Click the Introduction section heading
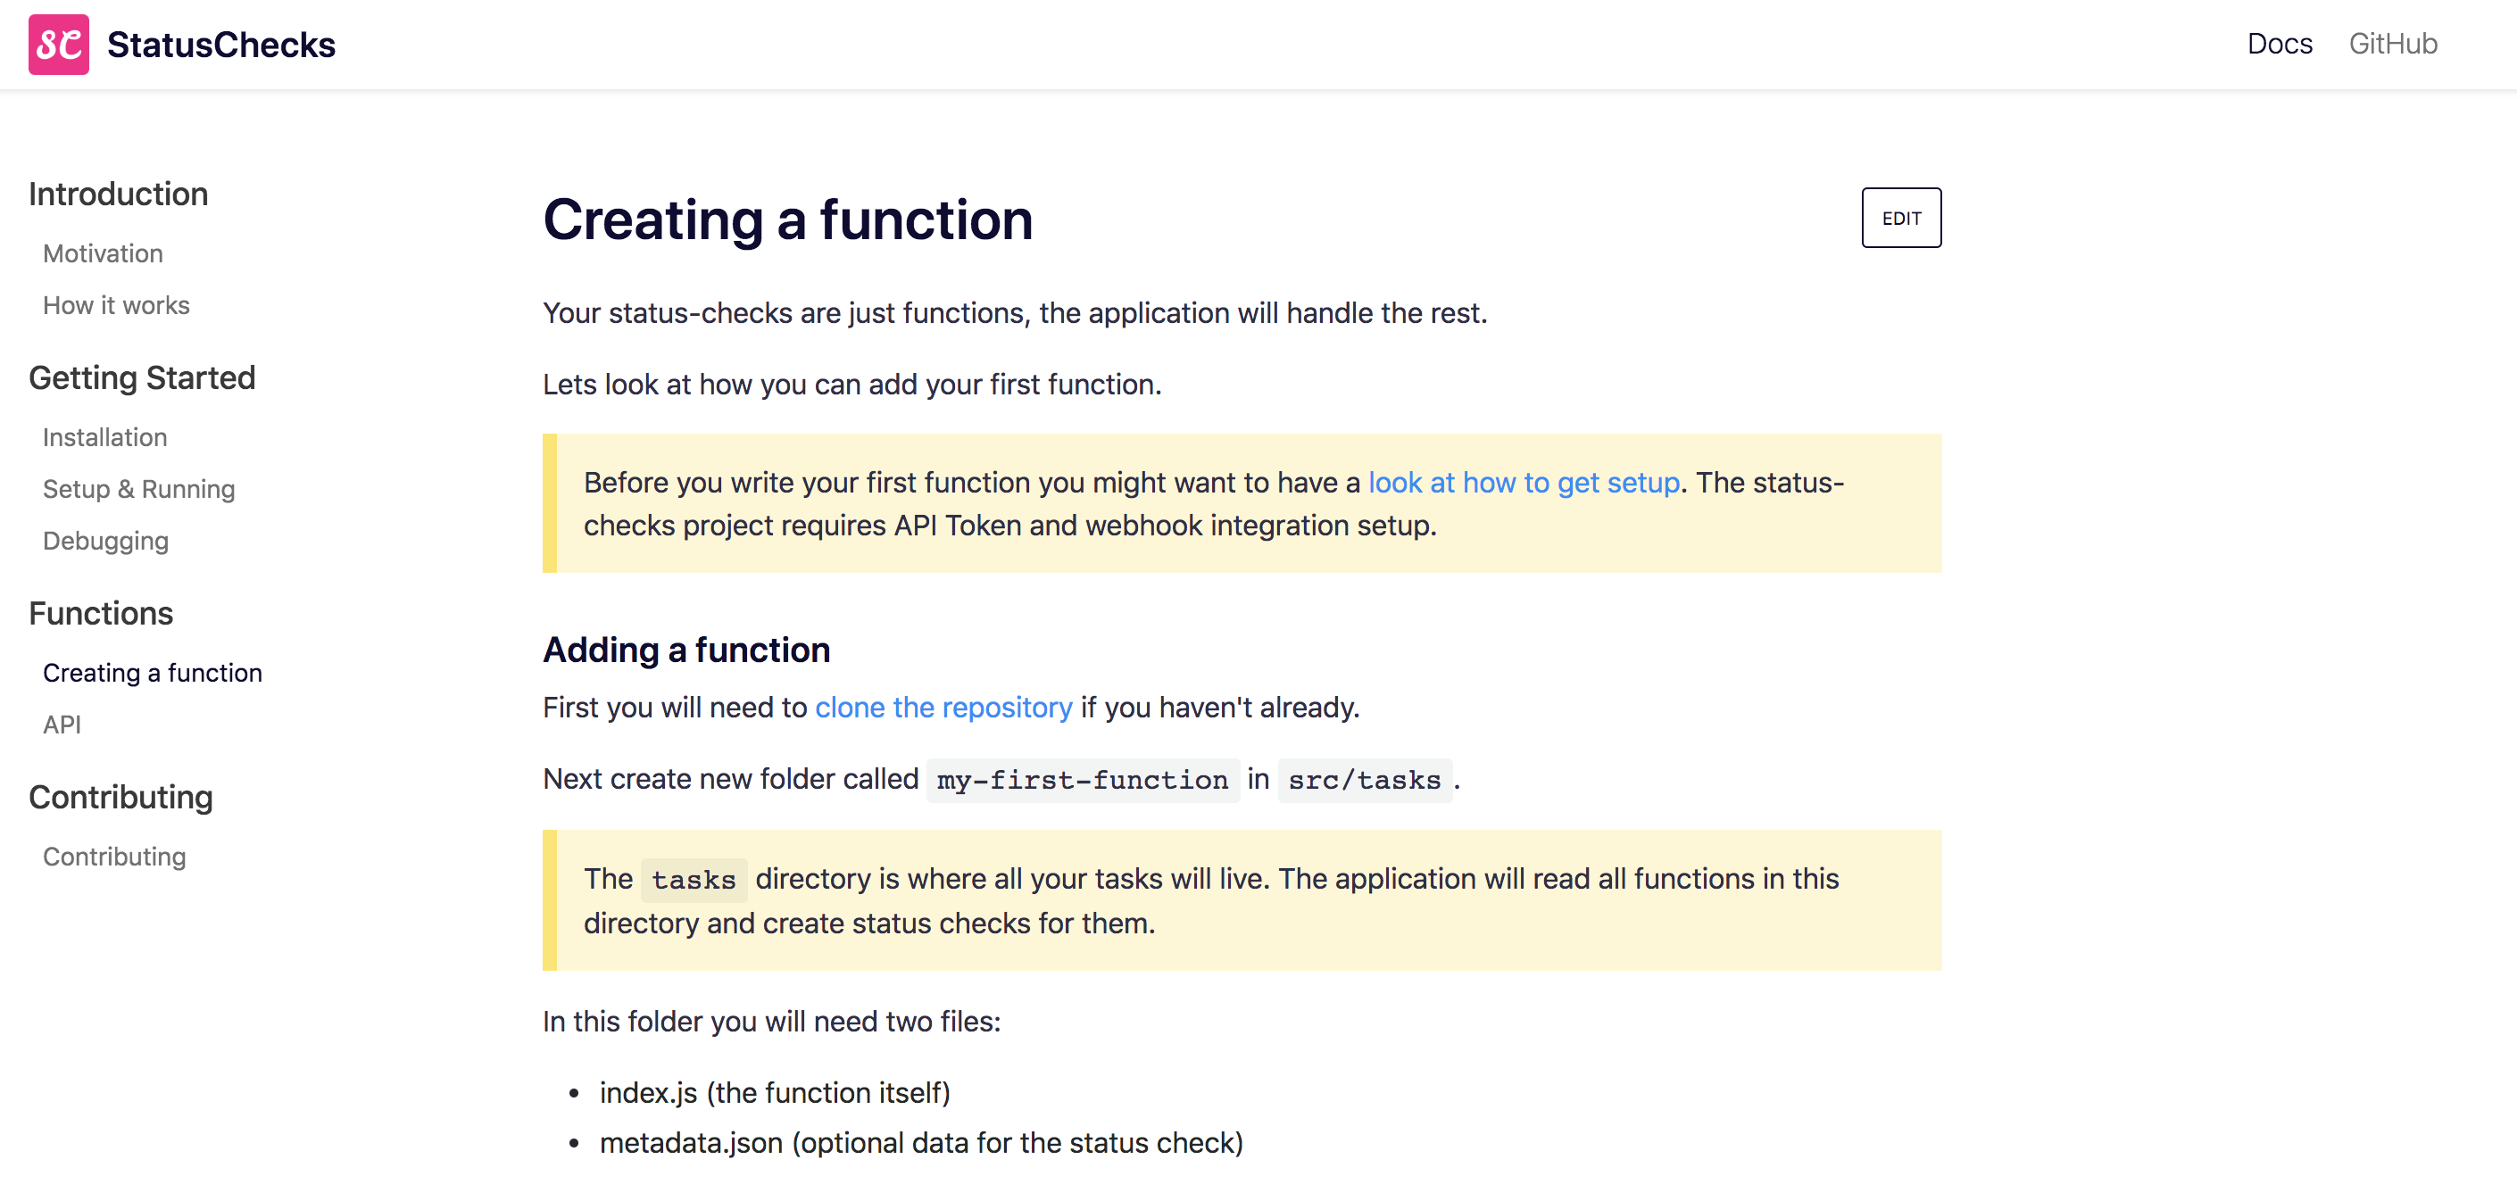The height and width of the screenshot is (1201, 2517). (x=118, y=195)
